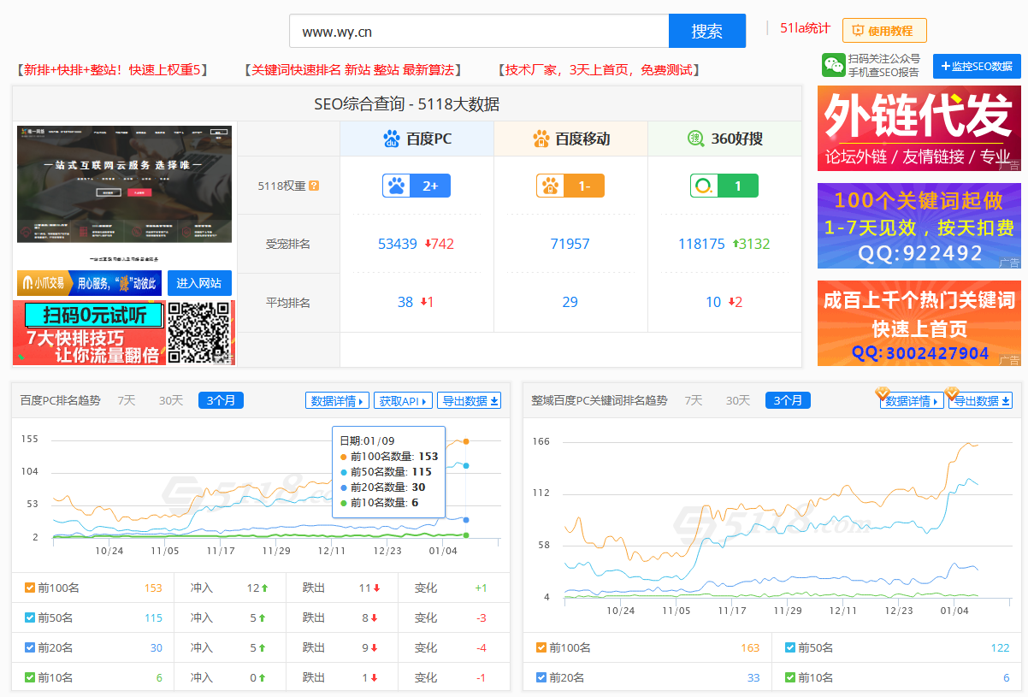This screenshot has width=1028, height=697.
Task: Click the blue 前20名 data point on left chart
Action: pyautogui.click(x=466, y=520)
